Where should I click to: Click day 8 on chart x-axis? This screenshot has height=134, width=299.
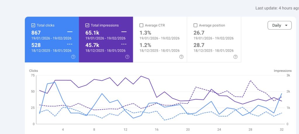click(94, 130)
